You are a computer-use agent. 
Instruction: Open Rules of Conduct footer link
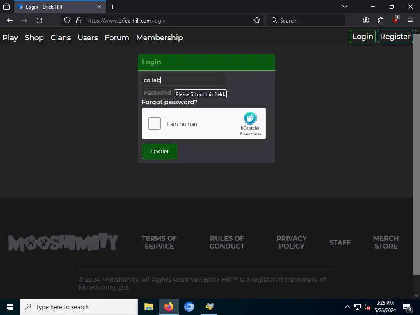click(227, 242)
